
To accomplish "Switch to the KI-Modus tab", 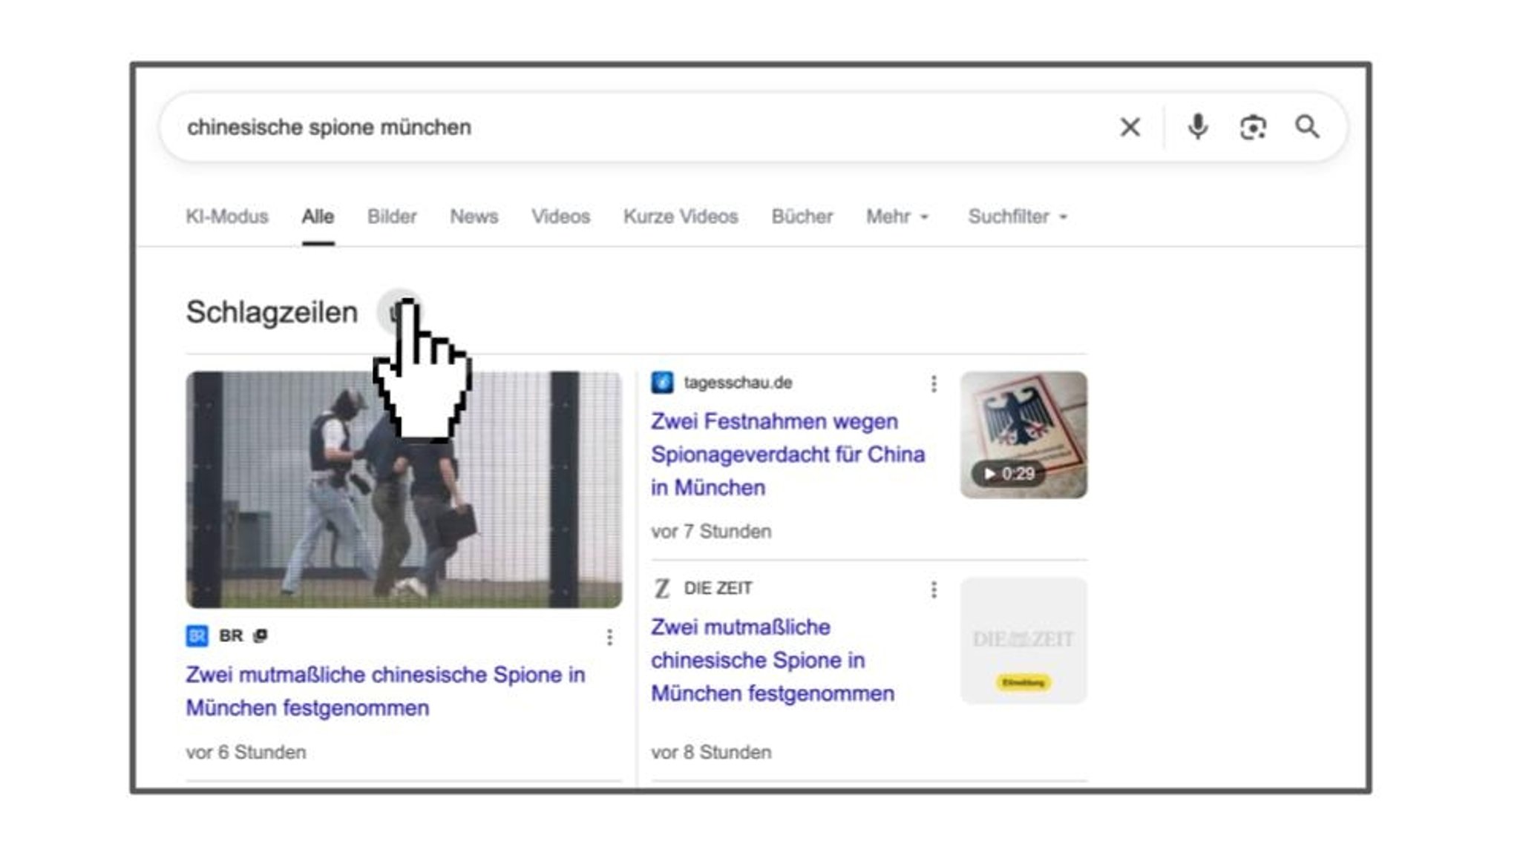I will click(x=226, y=217).
